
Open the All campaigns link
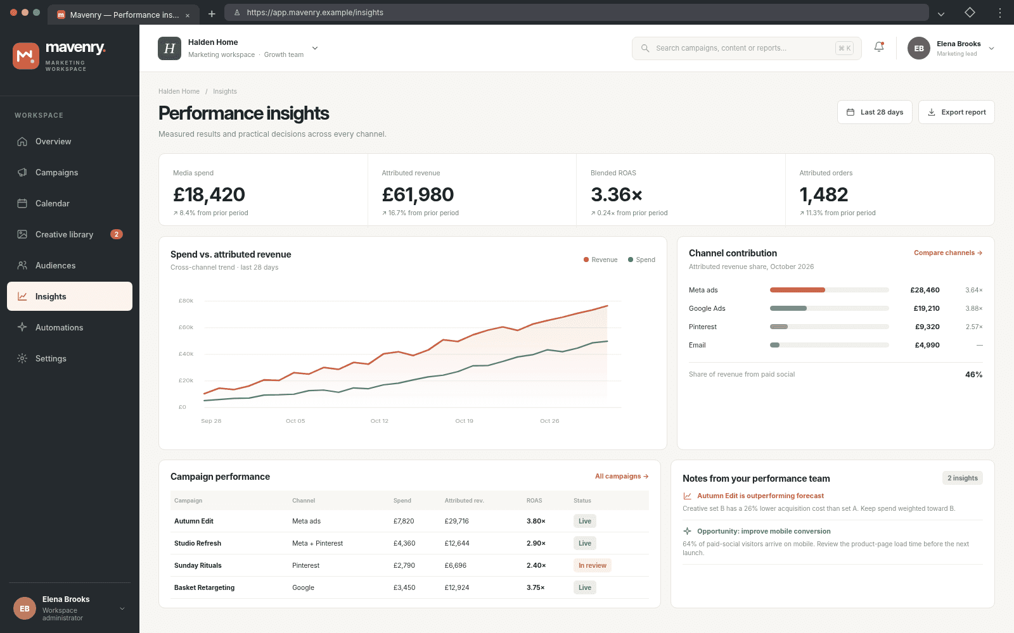(x=622, y=476)
